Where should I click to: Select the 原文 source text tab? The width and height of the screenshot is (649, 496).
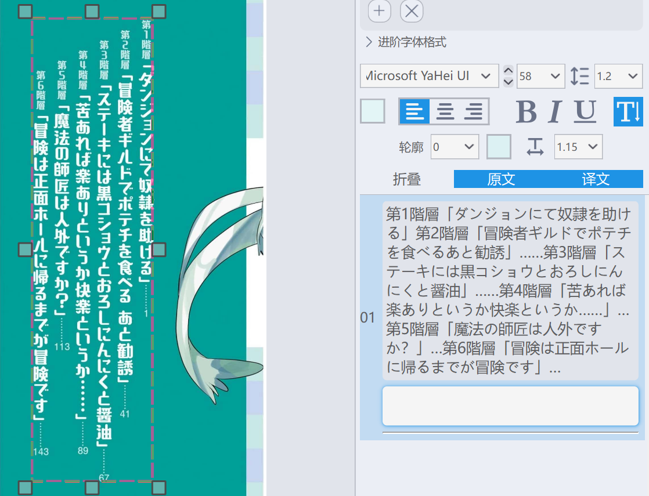tap(500, 179)
